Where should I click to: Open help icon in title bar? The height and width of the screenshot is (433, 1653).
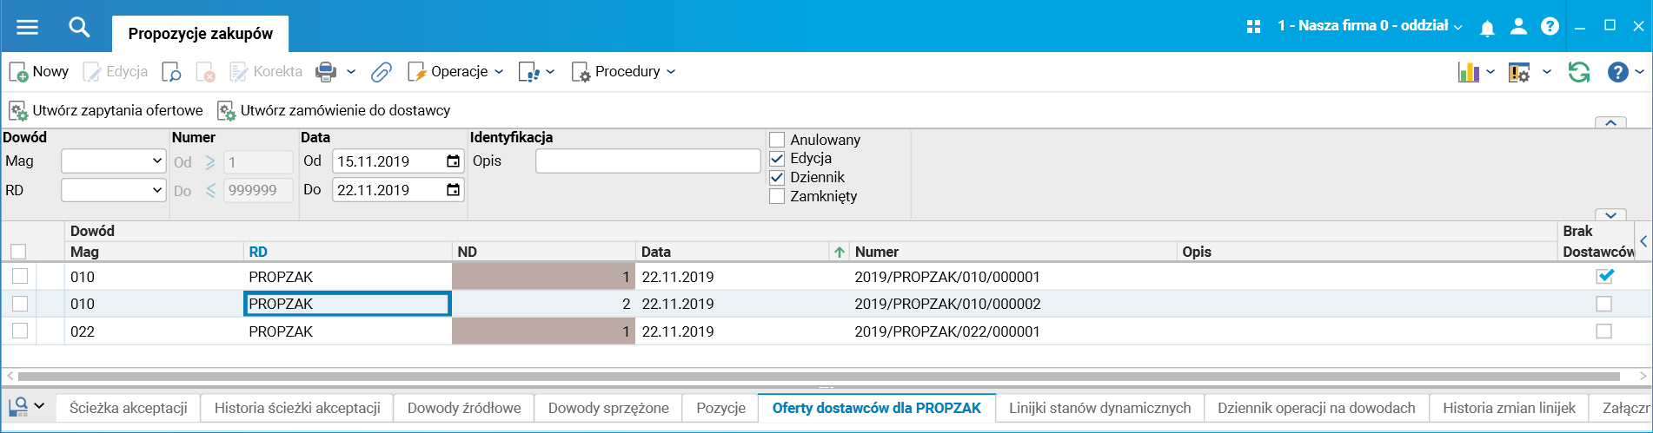[1550, 27]
